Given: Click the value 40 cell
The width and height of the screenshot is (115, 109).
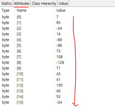Looking at the screenshot, I should point(58,91).
